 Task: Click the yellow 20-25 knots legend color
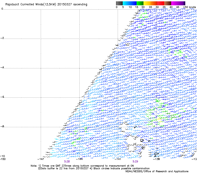(x=147, y=3)
